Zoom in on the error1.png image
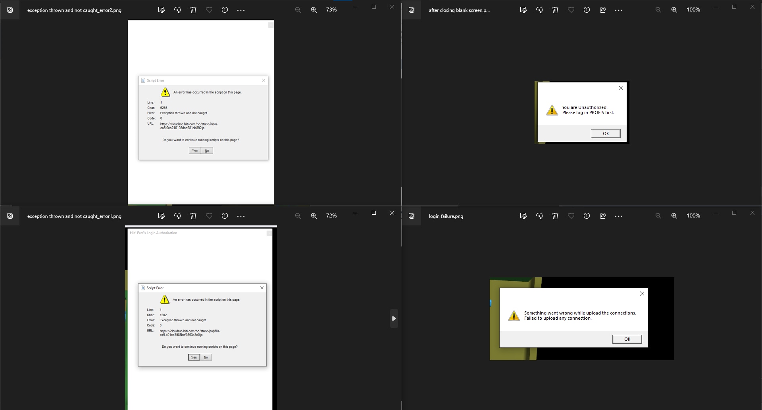 coord(314,216)
